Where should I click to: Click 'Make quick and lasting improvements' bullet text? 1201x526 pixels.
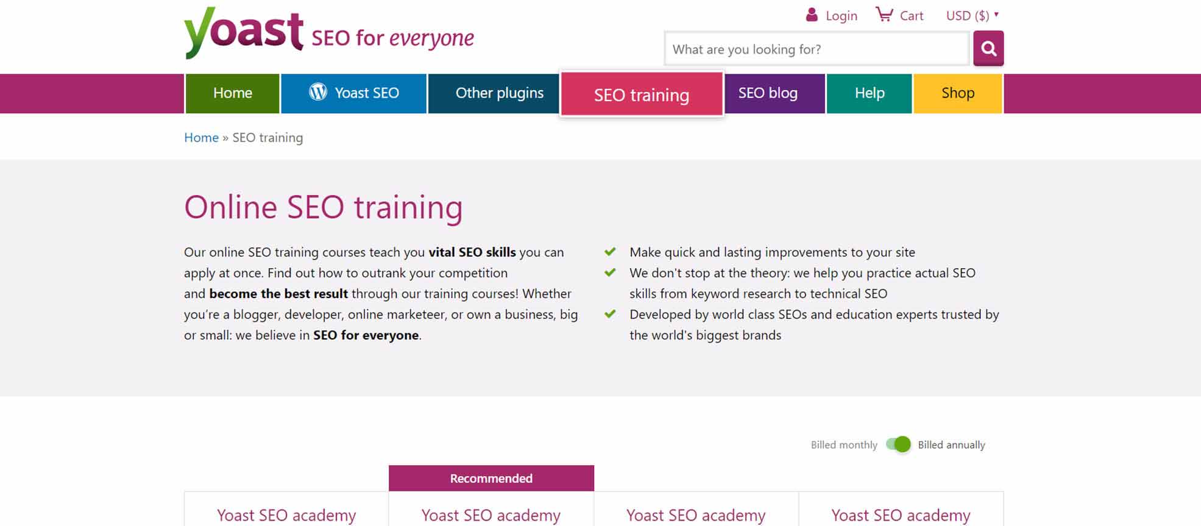coord(772,252)
